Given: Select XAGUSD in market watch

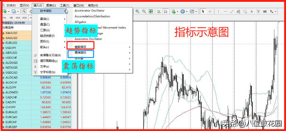Looking at the screenshot, I should tap(11, 38).
